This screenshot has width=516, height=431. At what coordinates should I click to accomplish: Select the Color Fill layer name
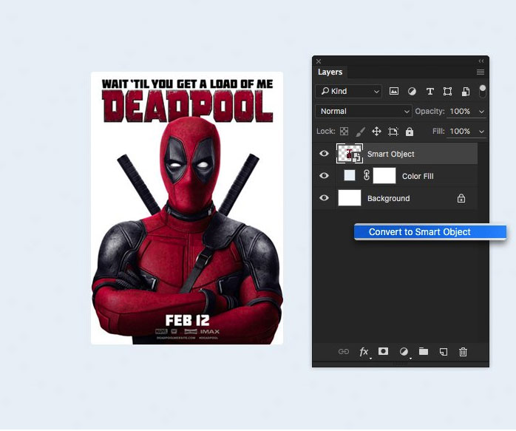(x=418, y=176)
